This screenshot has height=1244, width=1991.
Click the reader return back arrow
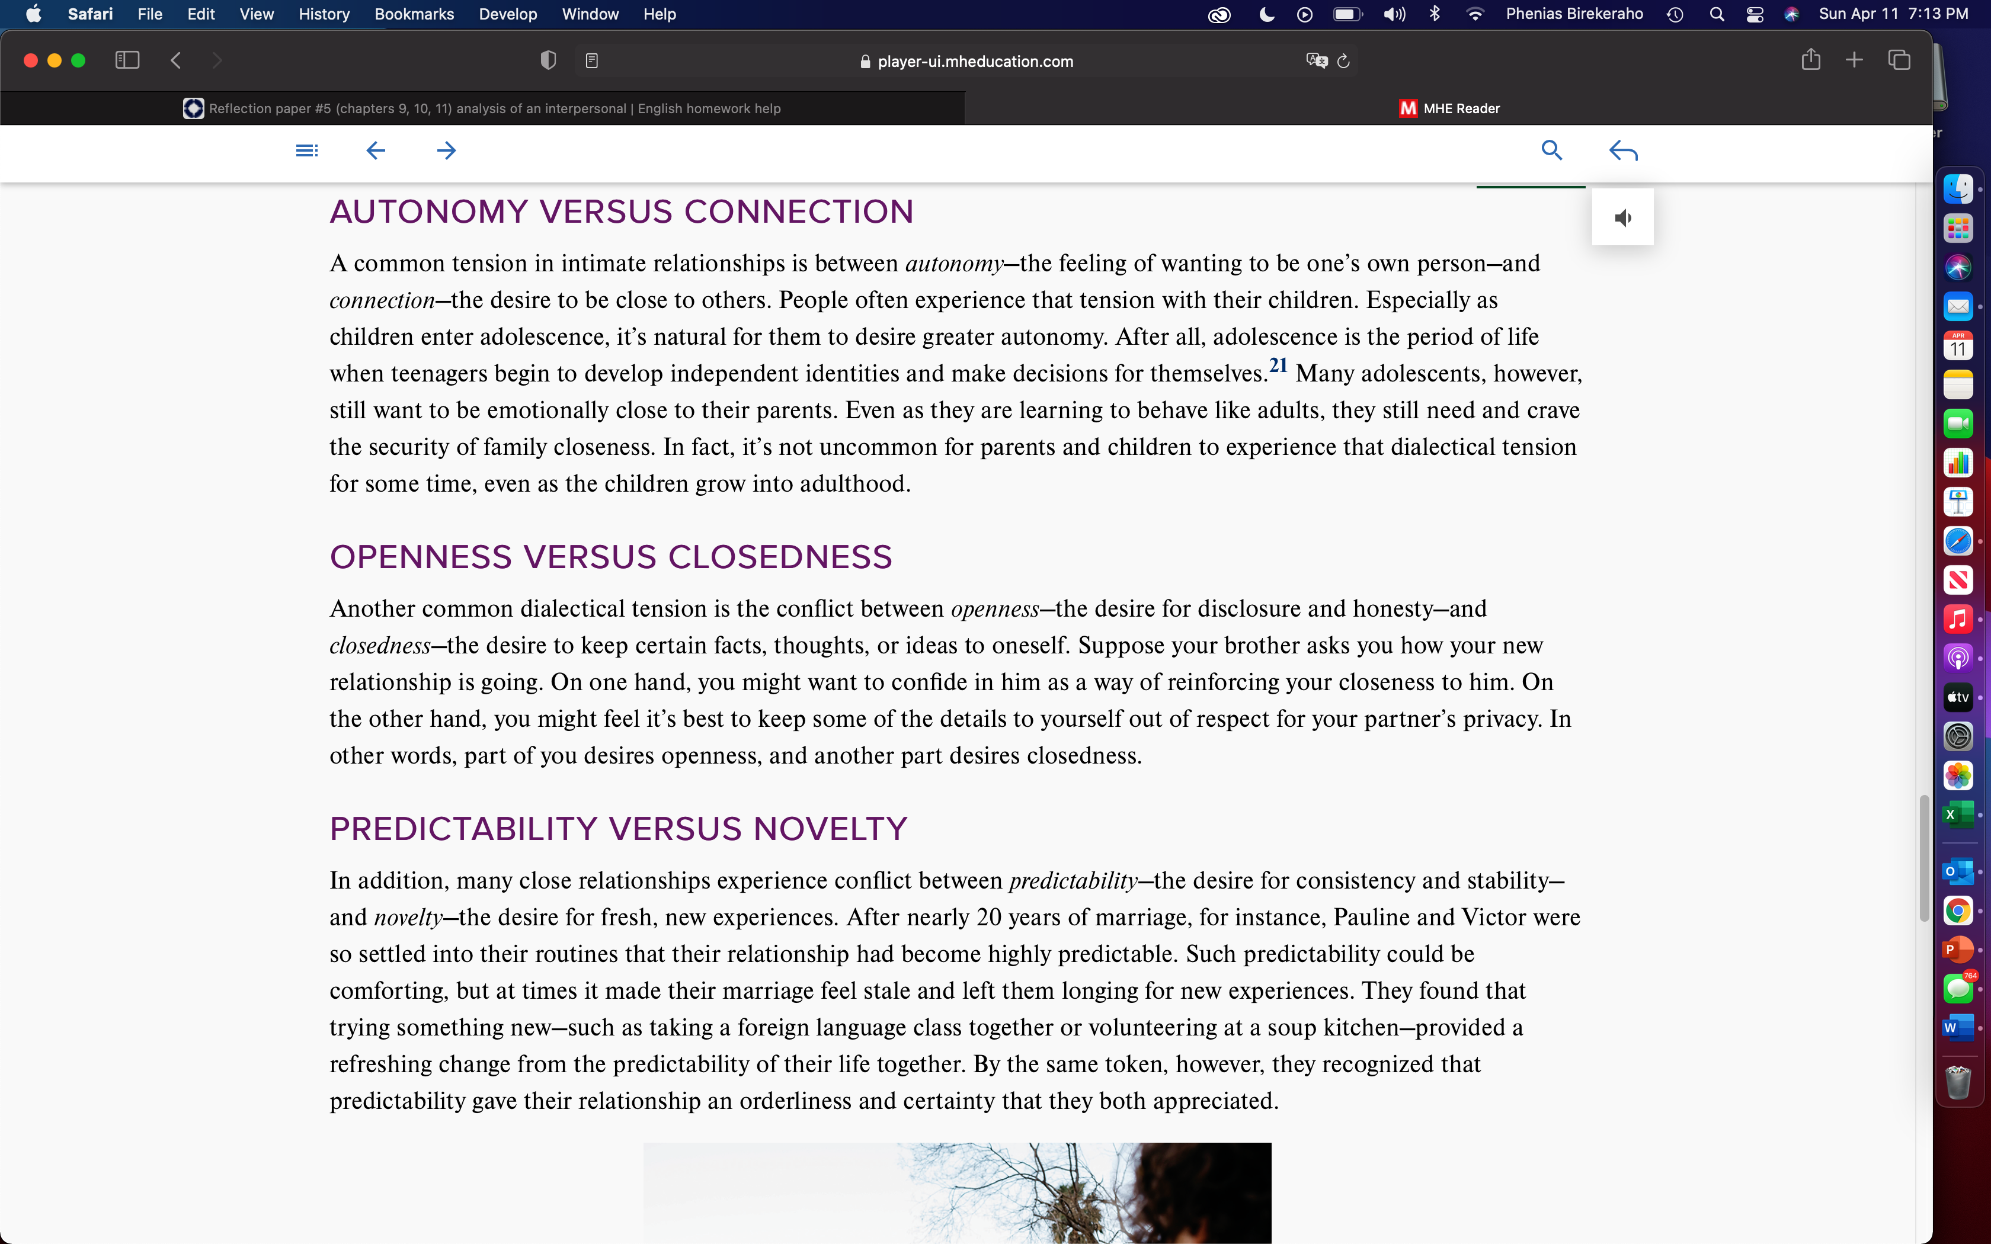click(x=1623, y=150)
